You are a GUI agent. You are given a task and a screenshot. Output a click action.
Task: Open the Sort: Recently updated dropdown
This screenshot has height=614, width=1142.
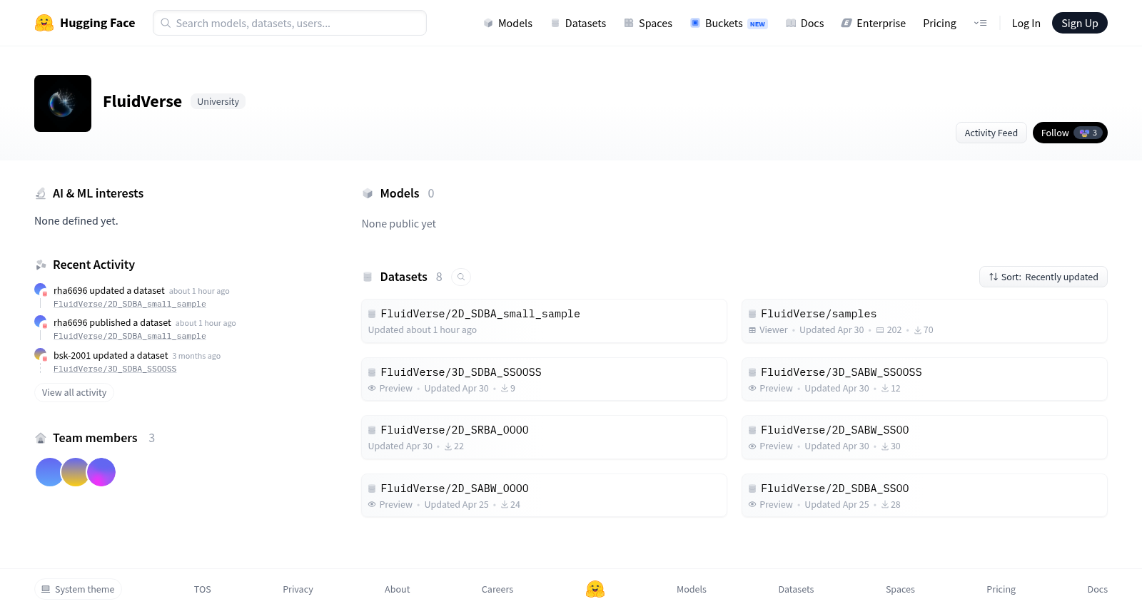(x=1044, y=277)
